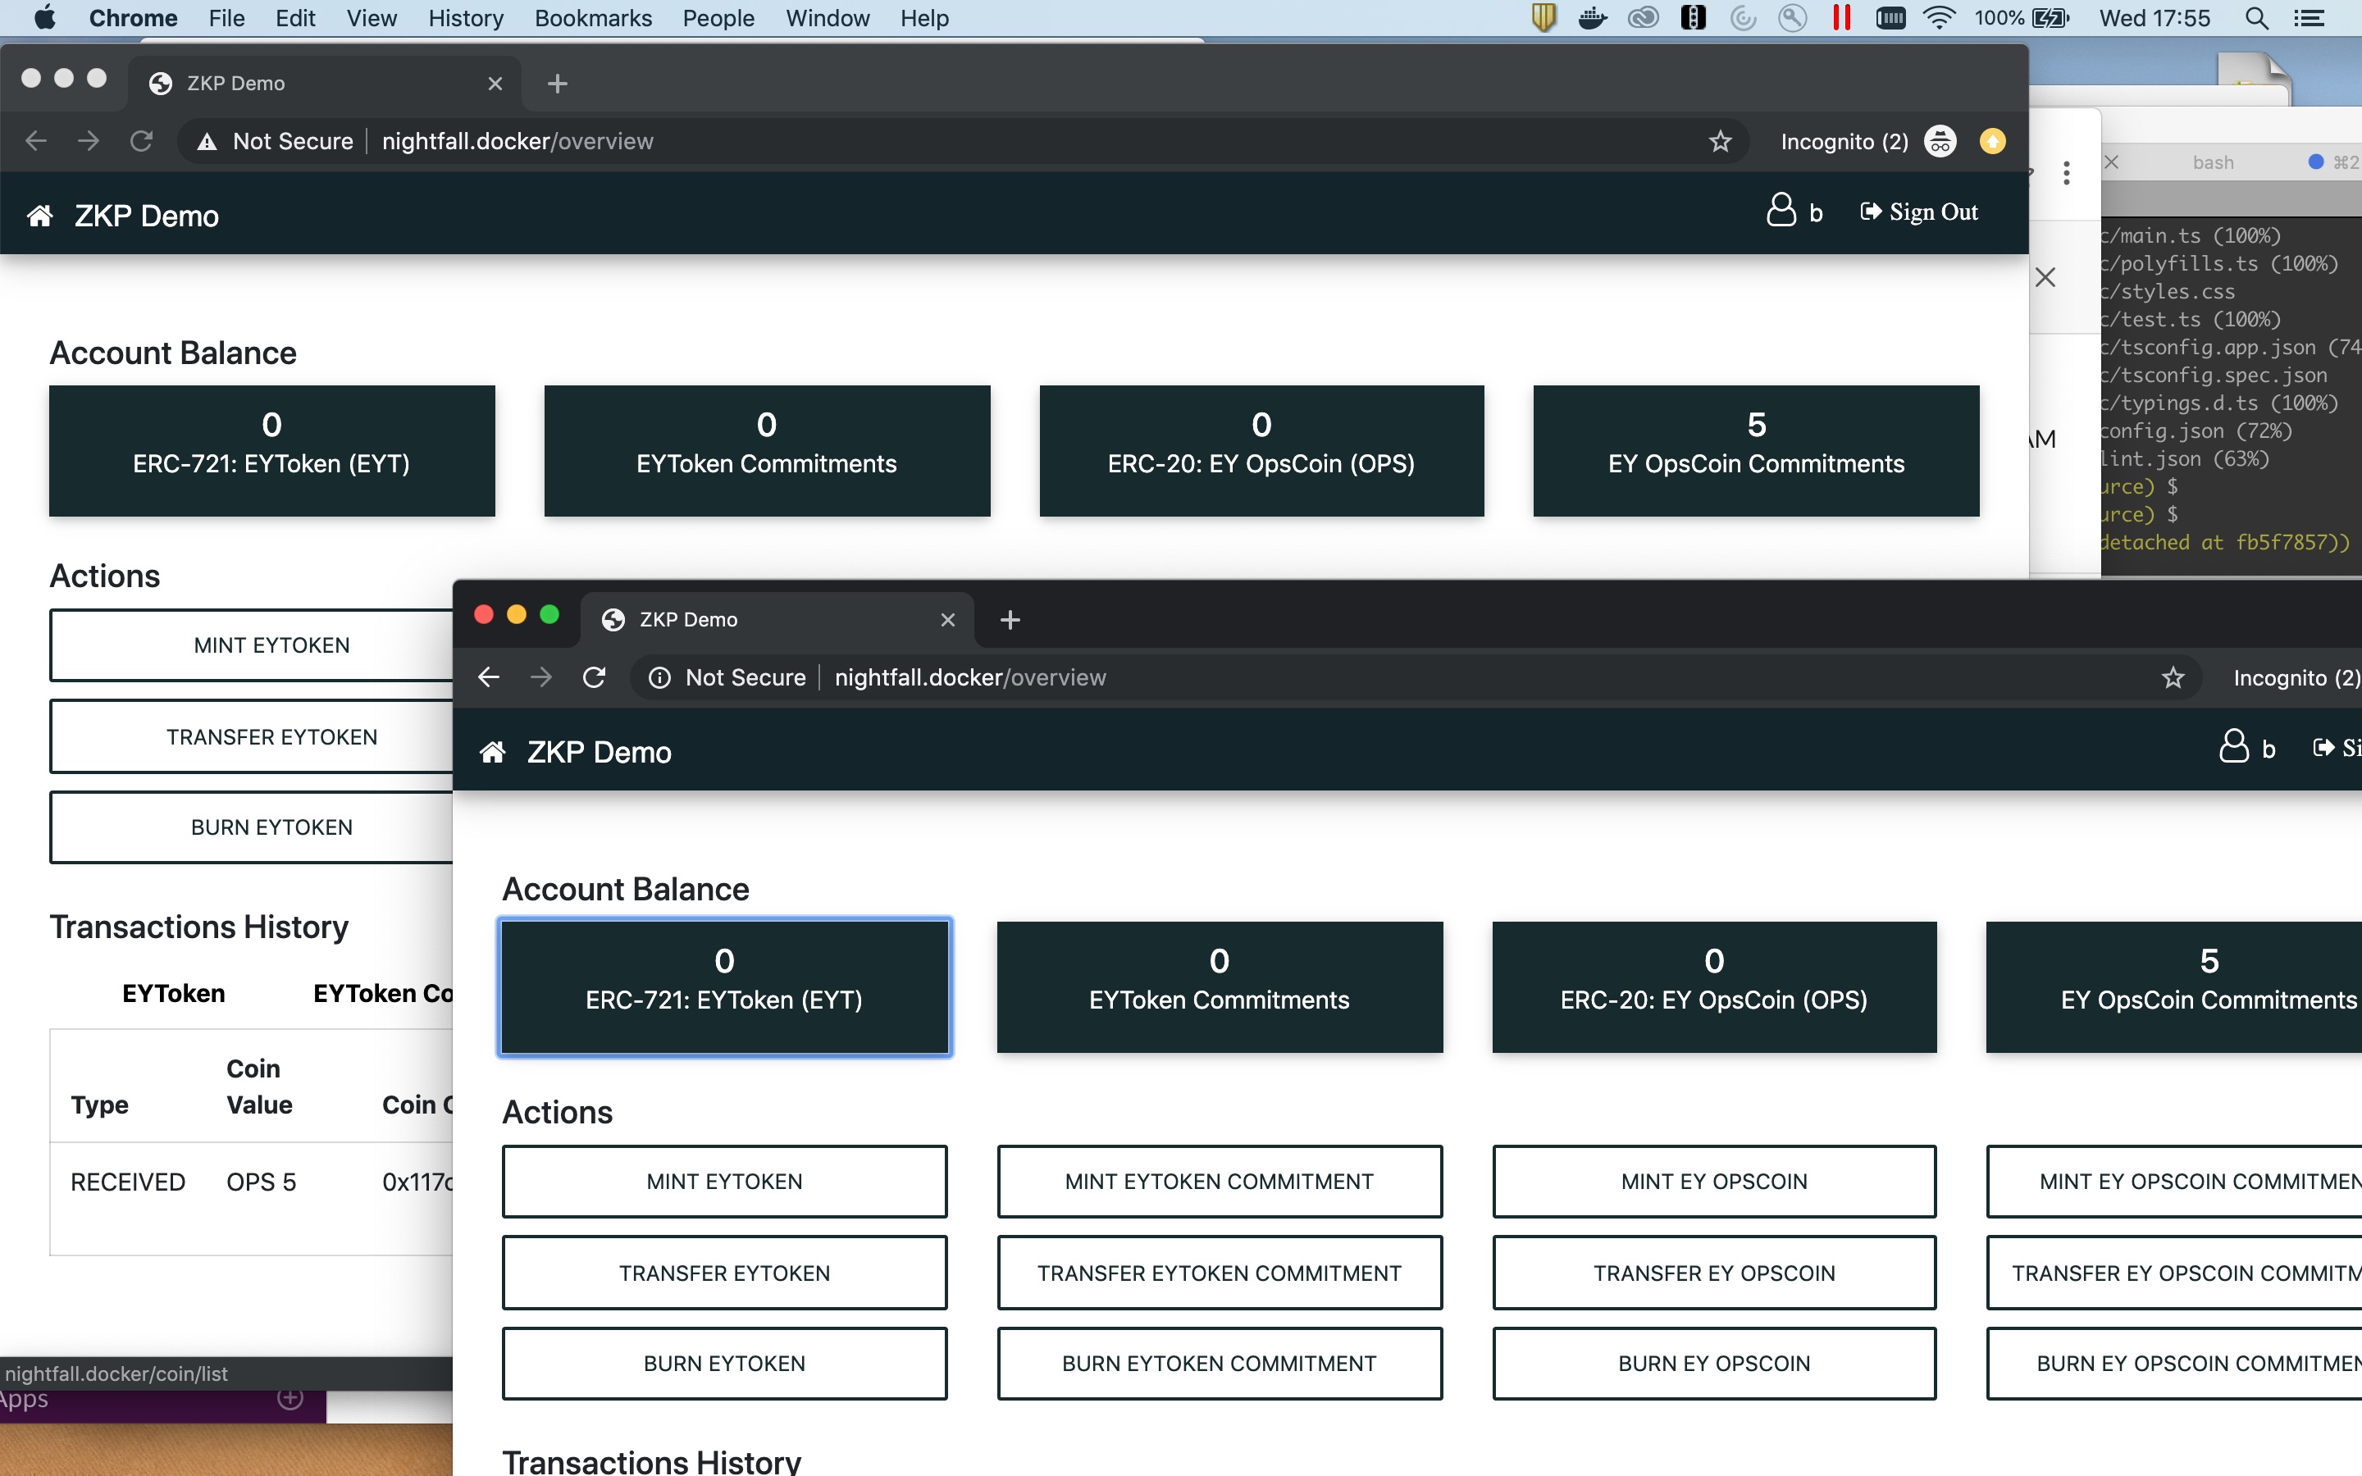2362x1476 pixels.
Task: Click MINT EYTOKEN in front window
Action: (724, 1181)
